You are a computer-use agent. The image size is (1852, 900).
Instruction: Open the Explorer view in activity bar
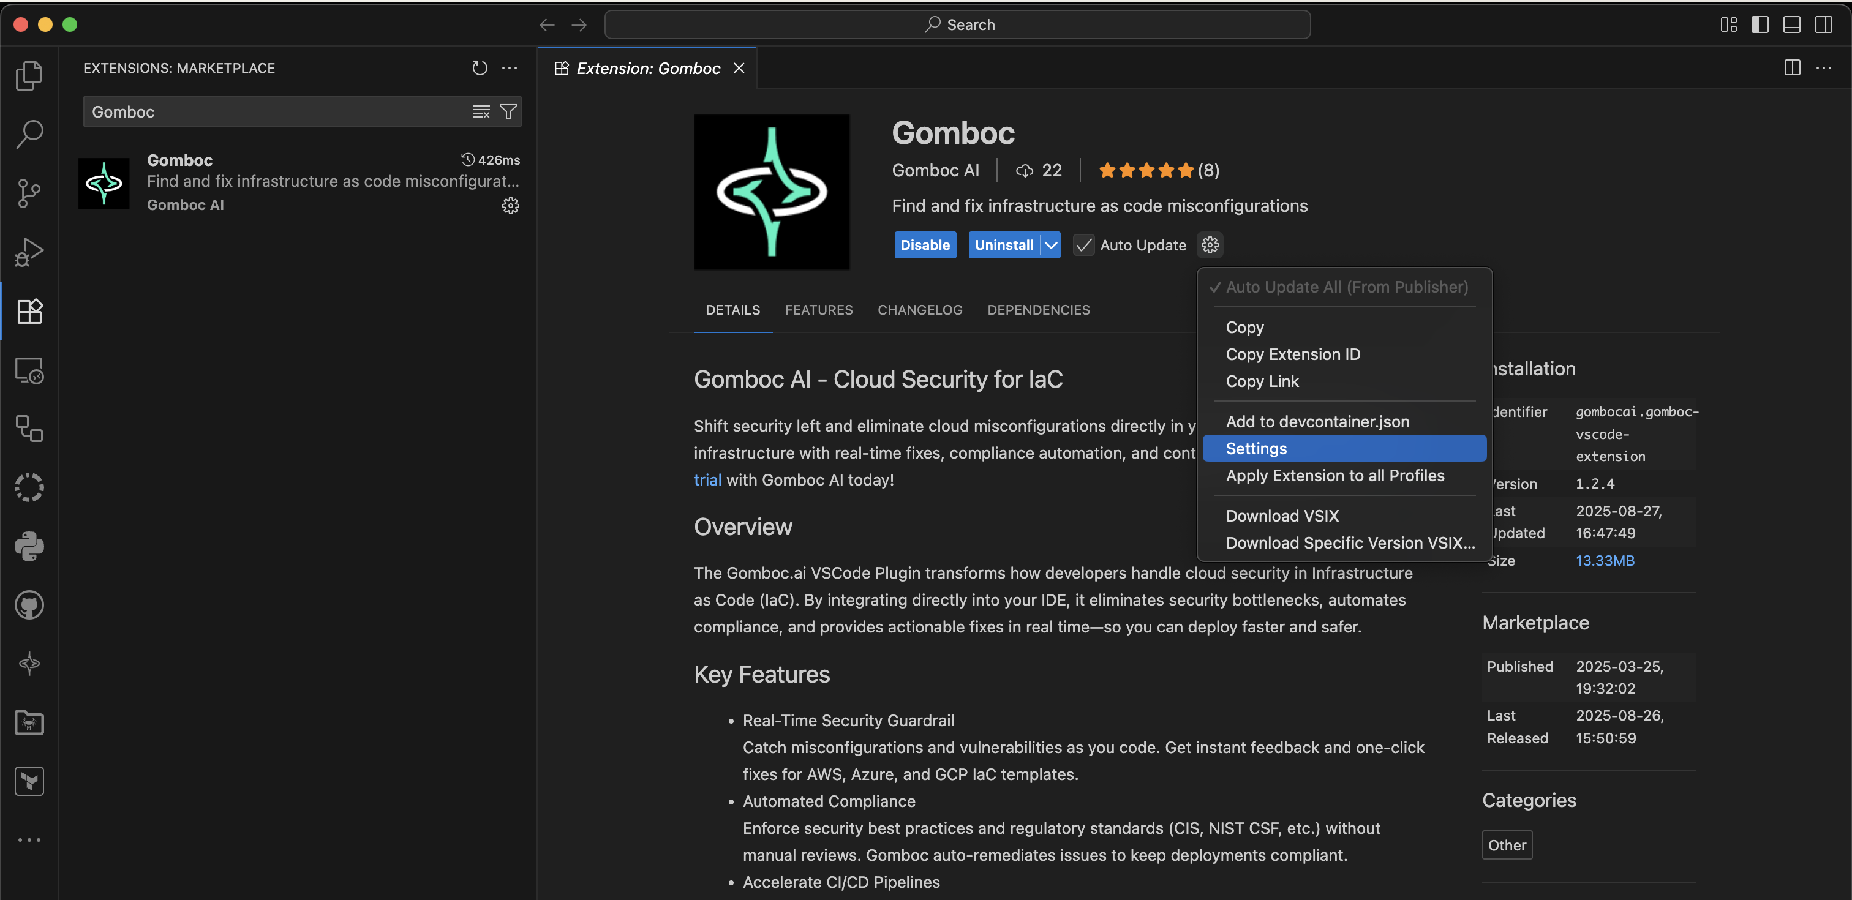point(29,75)
